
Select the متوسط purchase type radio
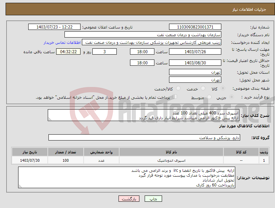[x=209, y=97]
